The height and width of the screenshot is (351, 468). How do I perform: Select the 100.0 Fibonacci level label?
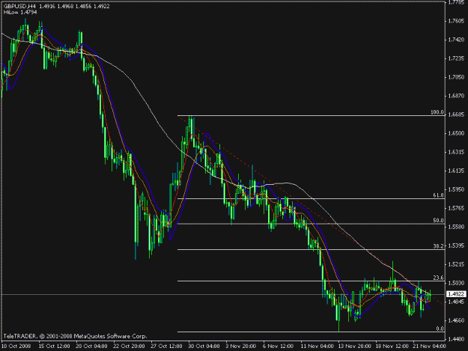click(x=437, y=112)
